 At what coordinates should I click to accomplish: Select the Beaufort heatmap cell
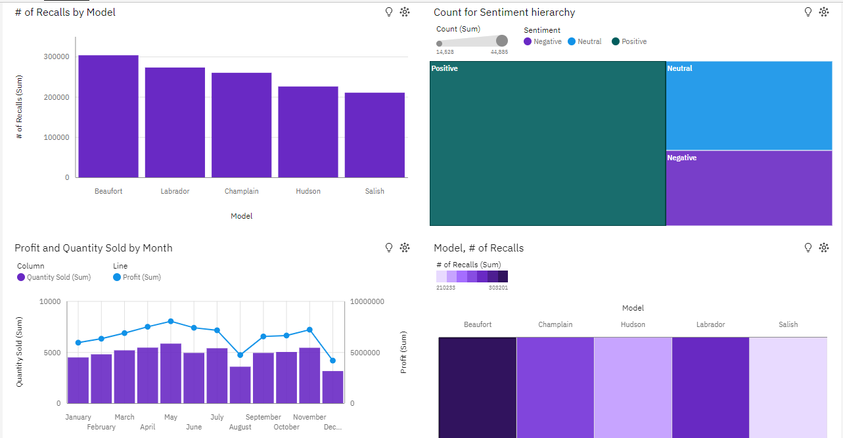point(478,387)
